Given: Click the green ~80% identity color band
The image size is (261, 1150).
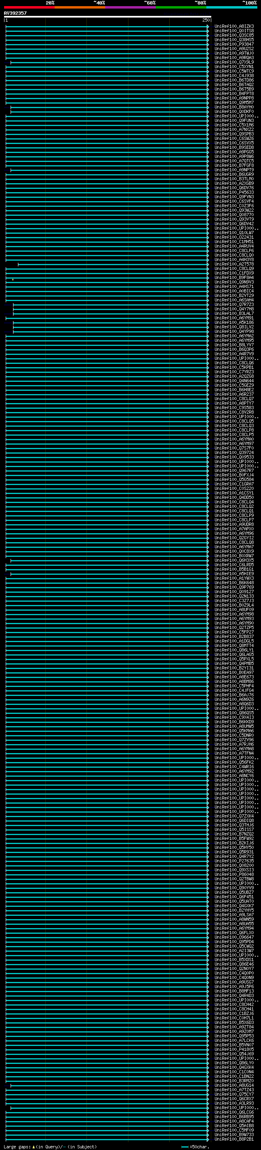Looking at the screenshot, I should coord(181,7).
